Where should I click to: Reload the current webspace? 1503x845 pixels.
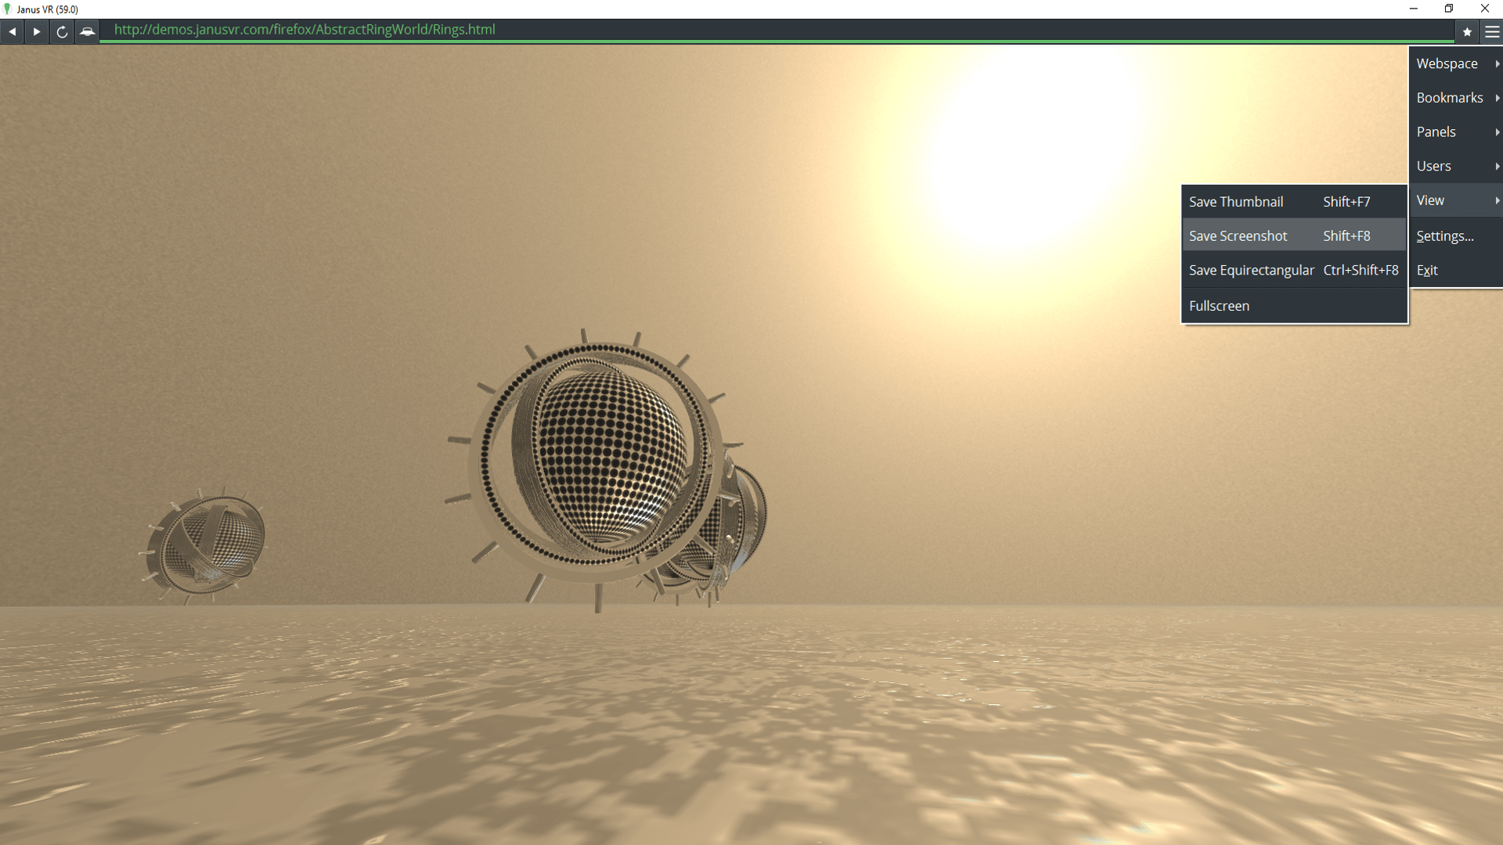62,31
